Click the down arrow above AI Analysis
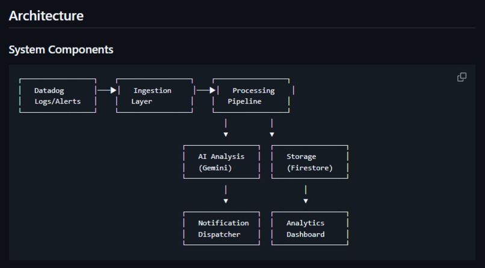 (x=226, y=128)
